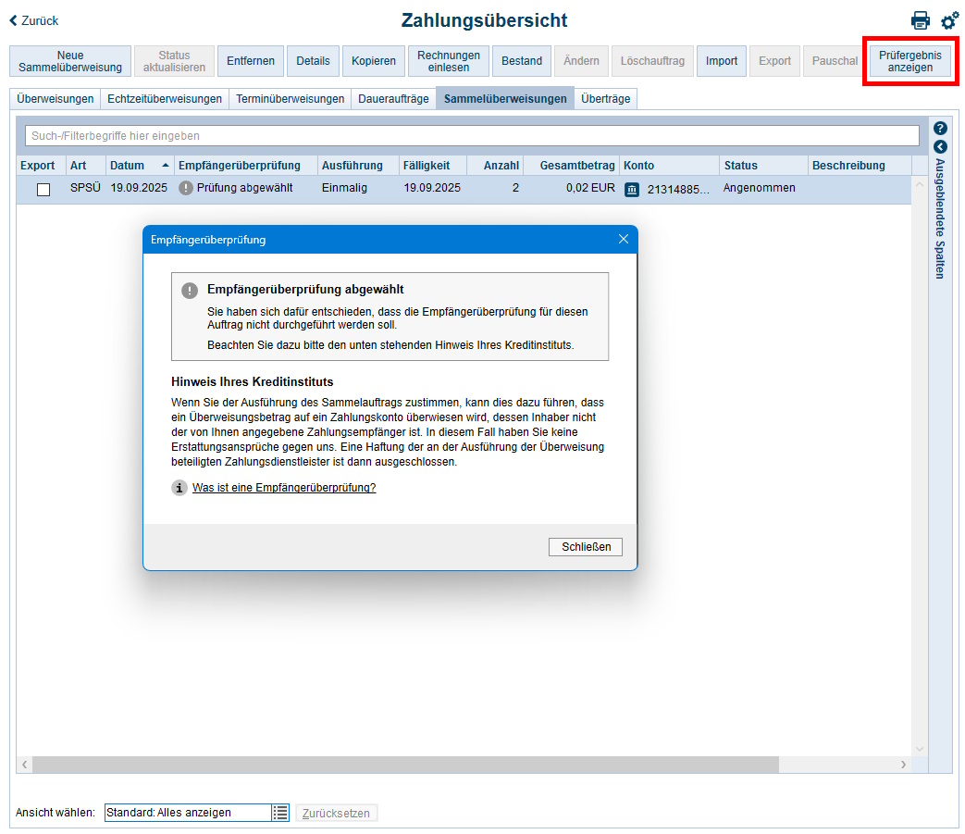
Task: Collapse the side panel via the arrow icon
Action: pyautogui.click(x=942, y=144)
